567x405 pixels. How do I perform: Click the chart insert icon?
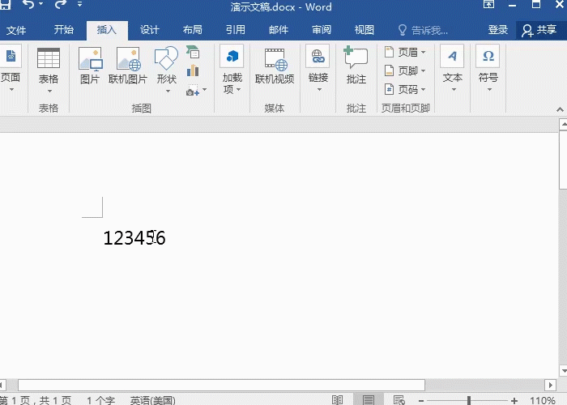click(x=193, y=70)
